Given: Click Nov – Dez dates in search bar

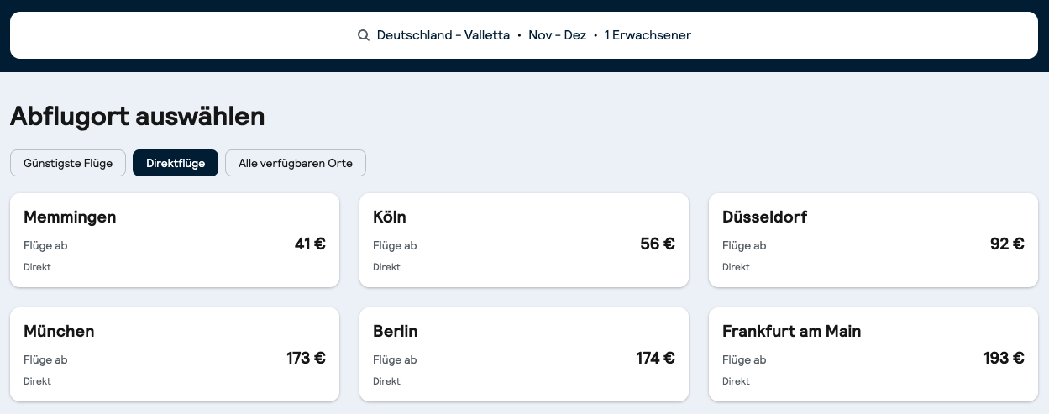Looking at the screenshot, I should (x=557, y=35).
